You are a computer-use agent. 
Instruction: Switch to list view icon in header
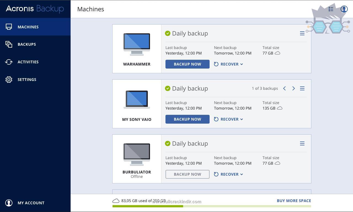pos(331,9)
